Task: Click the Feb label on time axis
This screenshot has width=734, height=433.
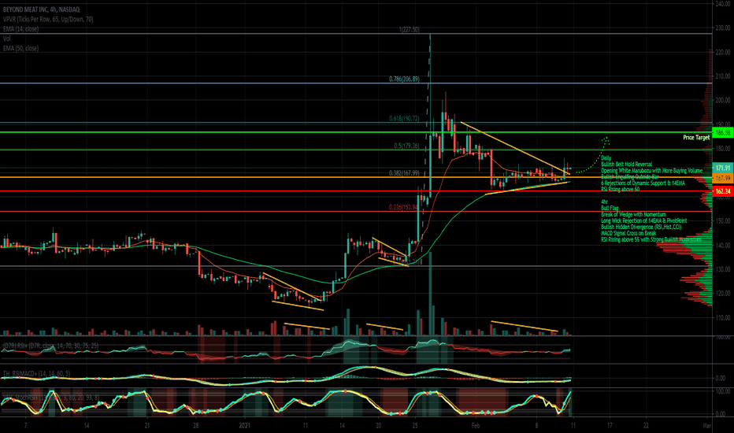Action: click(x=476, y=425)
